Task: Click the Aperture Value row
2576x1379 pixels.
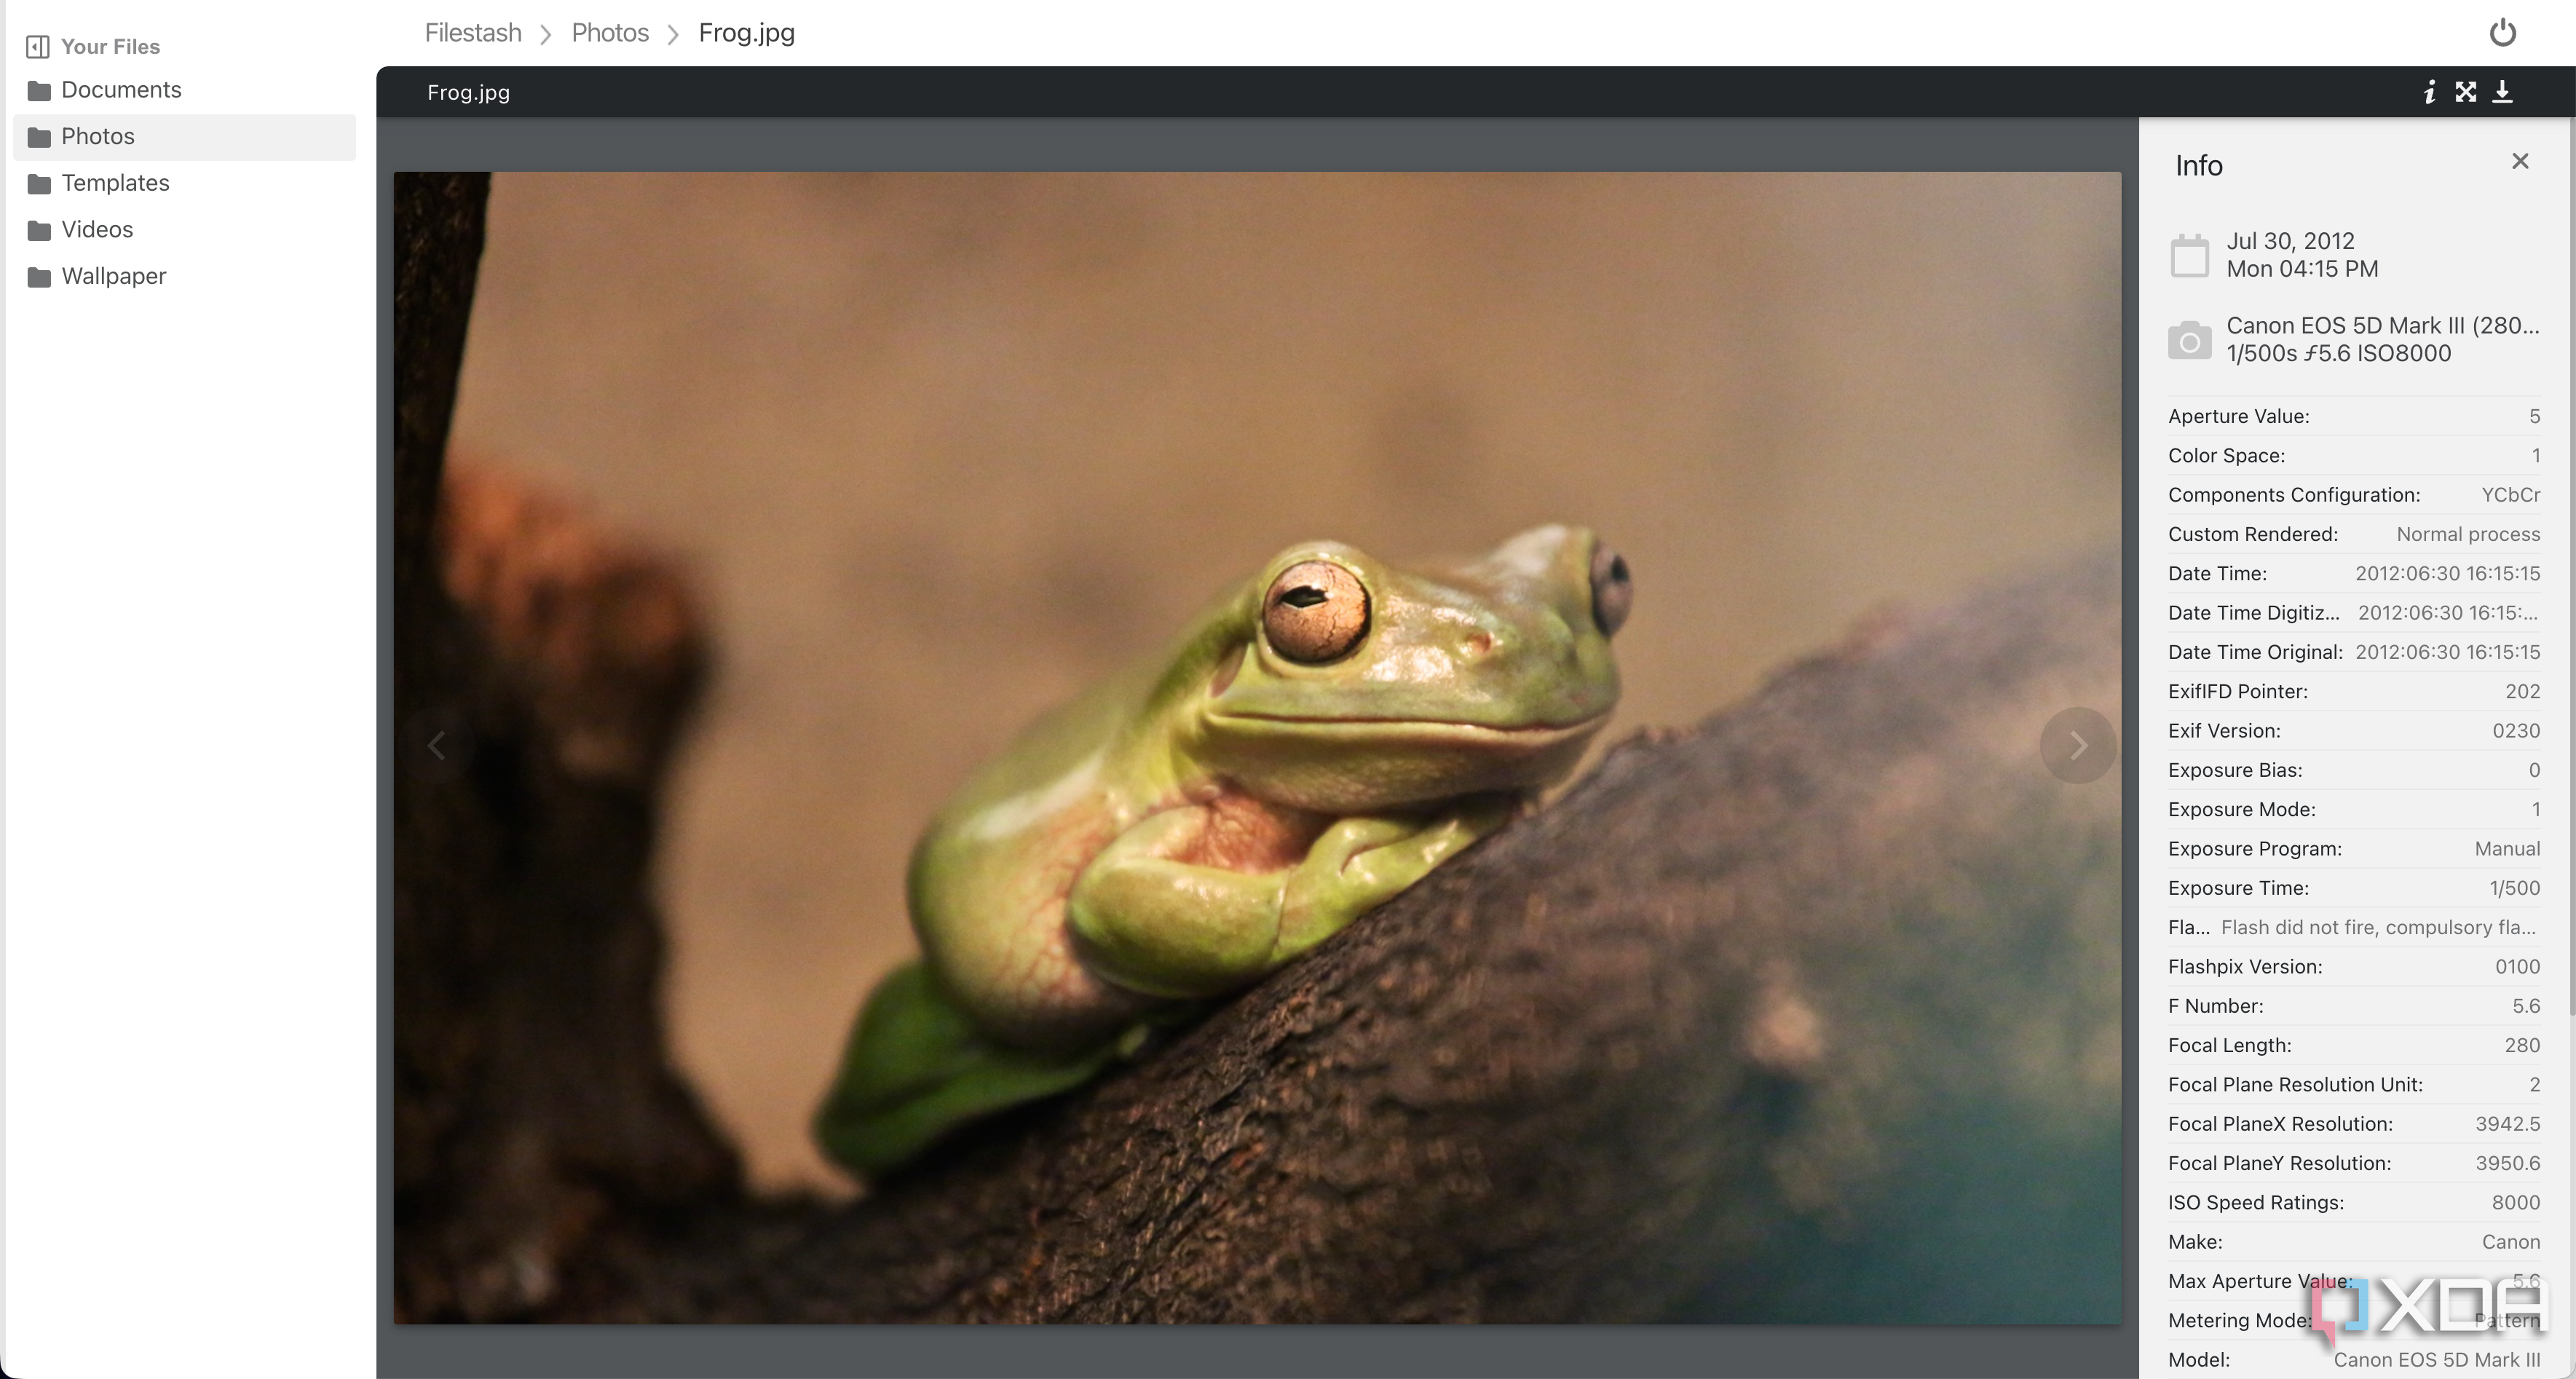Action: (2354, 416)
